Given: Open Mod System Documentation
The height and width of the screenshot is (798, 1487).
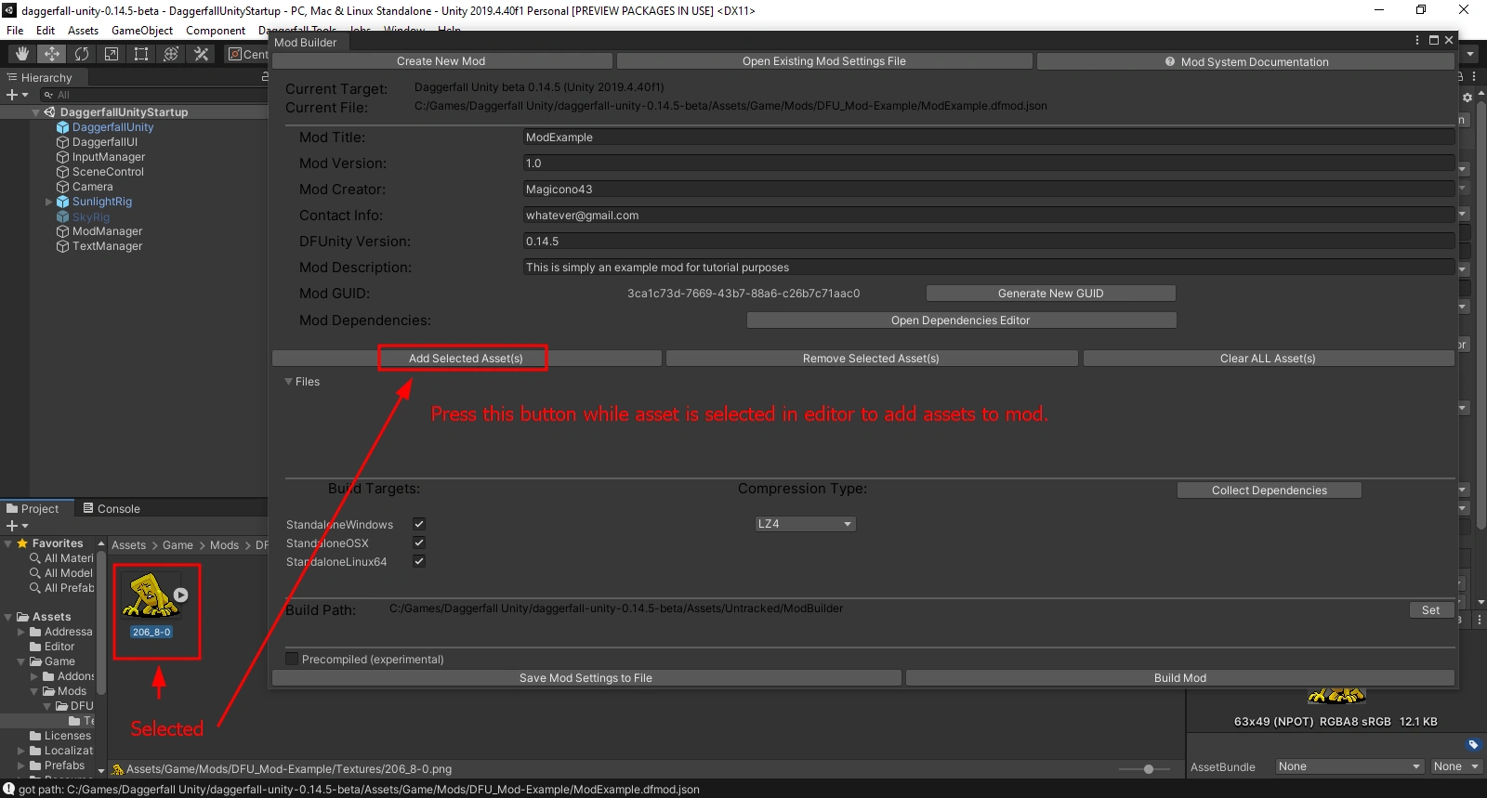Looking at the screenshot, I should click(x=1246, y=61).
